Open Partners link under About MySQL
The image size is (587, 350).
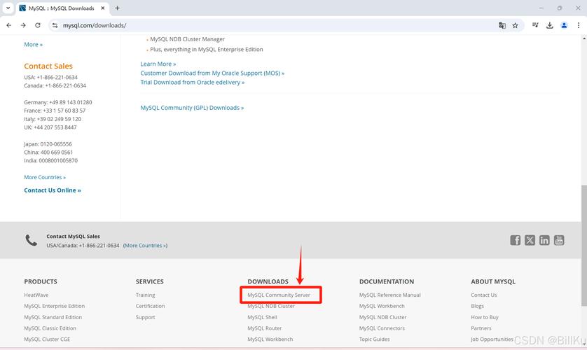481,328
